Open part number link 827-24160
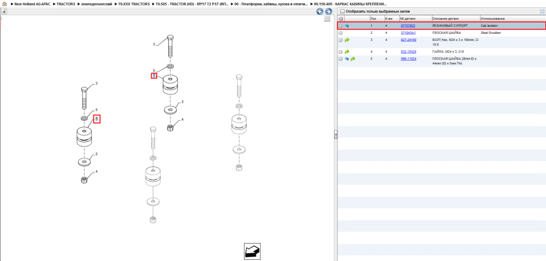The image size is (546, 261). 408,40
